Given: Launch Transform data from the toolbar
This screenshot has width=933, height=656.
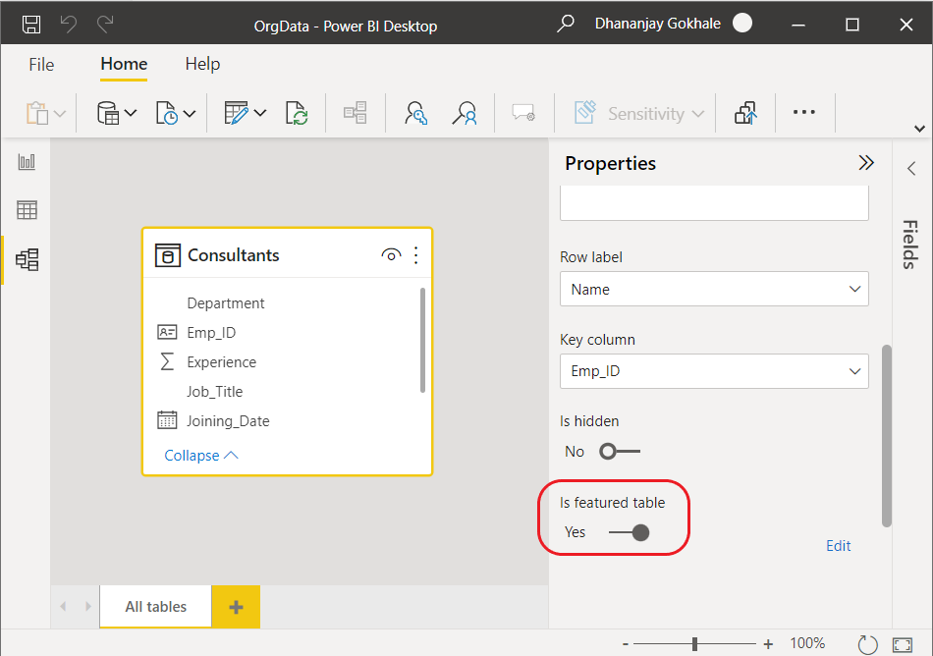Looking at the screenshot, I should click(x=236, y=113).
